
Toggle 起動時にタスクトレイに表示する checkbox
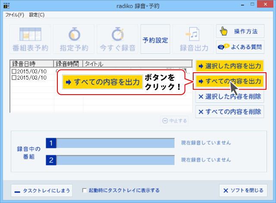[x=85, y=191]
